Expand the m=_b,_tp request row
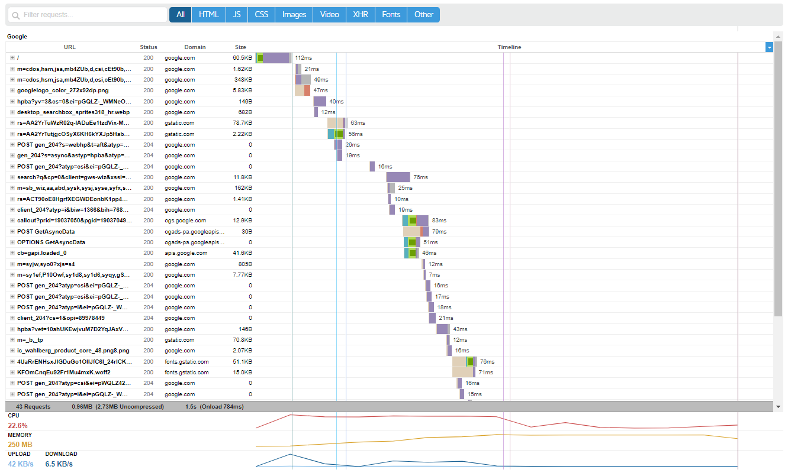Viewport: 788px width, 476px height. point(12,340)
